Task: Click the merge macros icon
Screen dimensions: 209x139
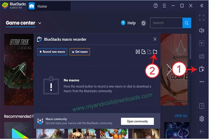Action: point(138,52)
